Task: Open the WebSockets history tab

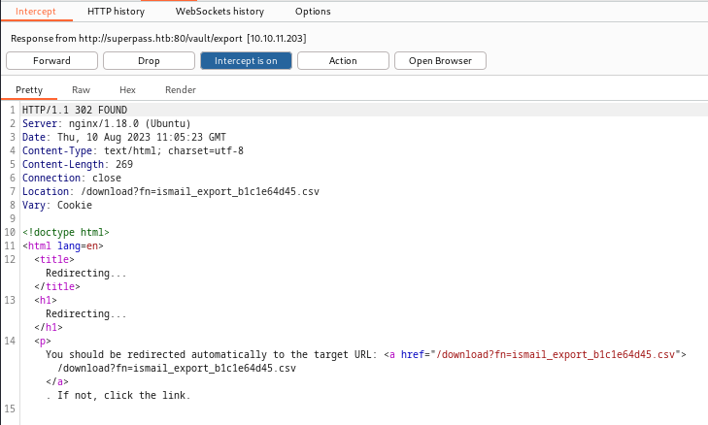Action: click(x=219, y=12)
